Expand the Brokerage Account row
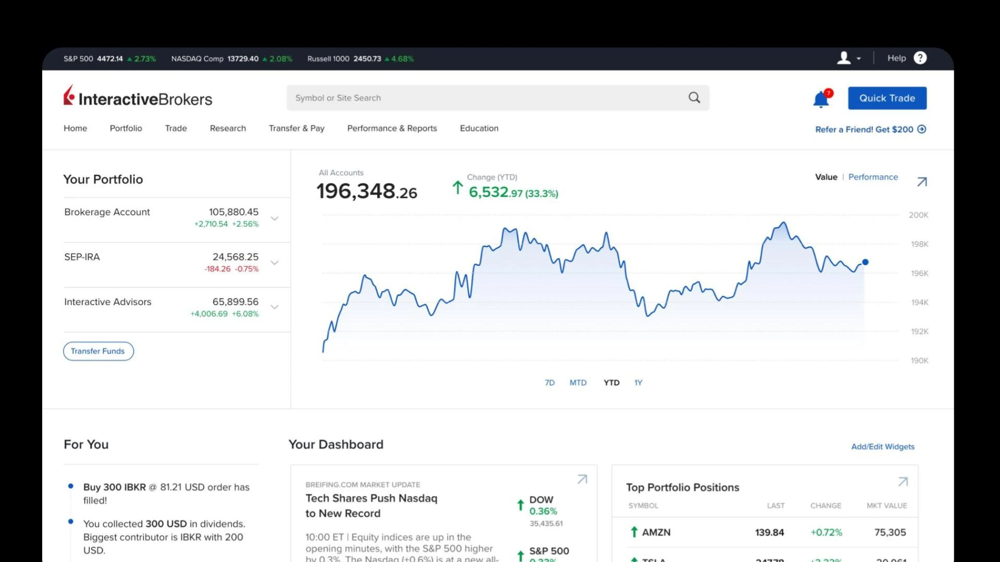 click(274, 219)
